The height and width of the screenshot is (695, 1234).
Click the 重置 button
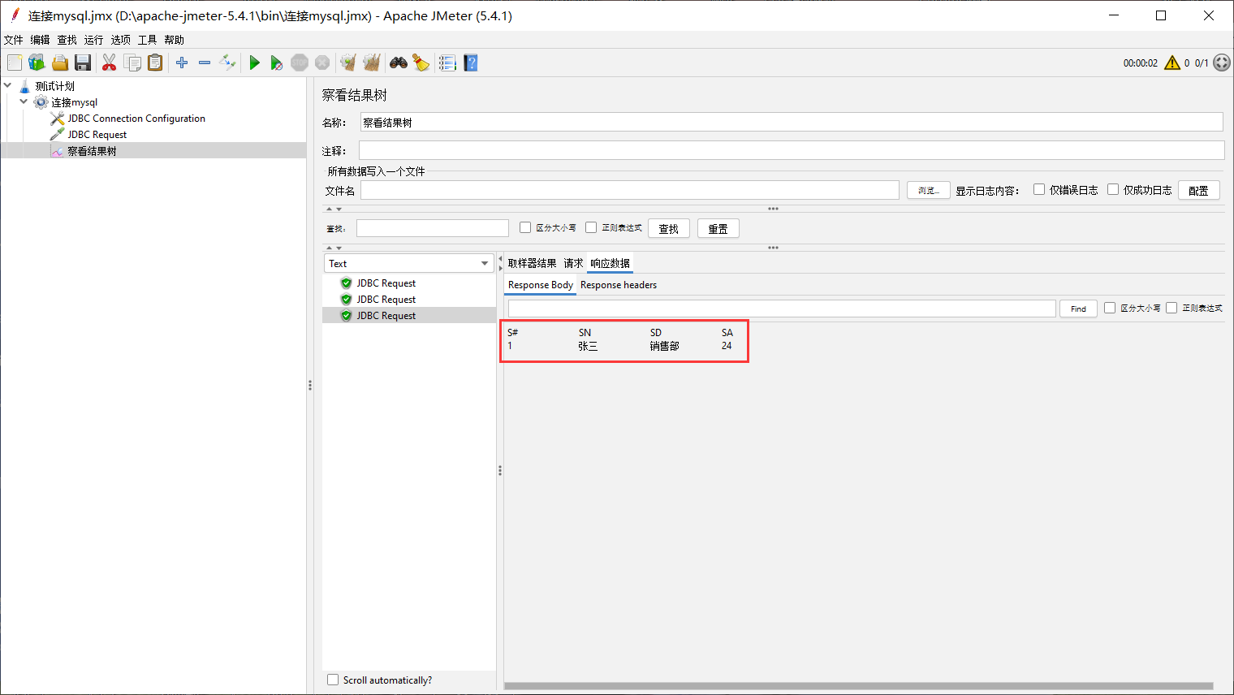tap(718, 229)
